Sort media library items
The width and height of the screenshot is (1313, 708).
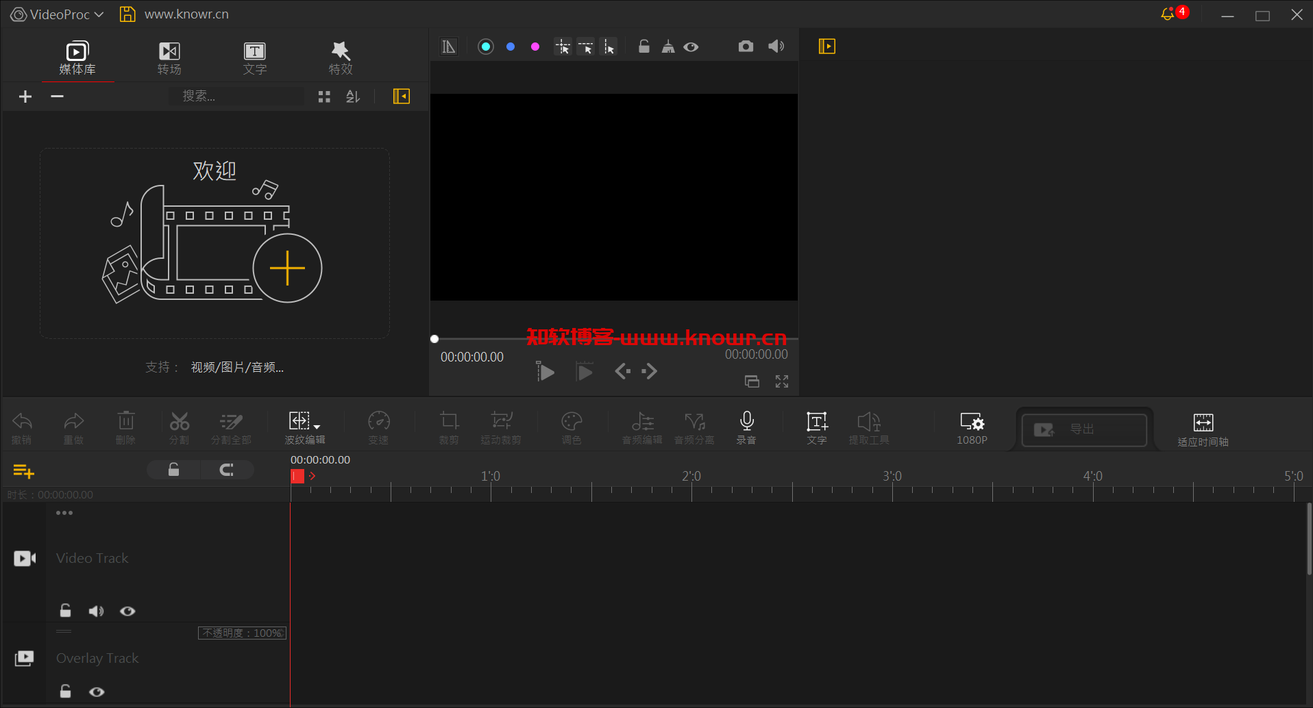[x=353, y=97]
